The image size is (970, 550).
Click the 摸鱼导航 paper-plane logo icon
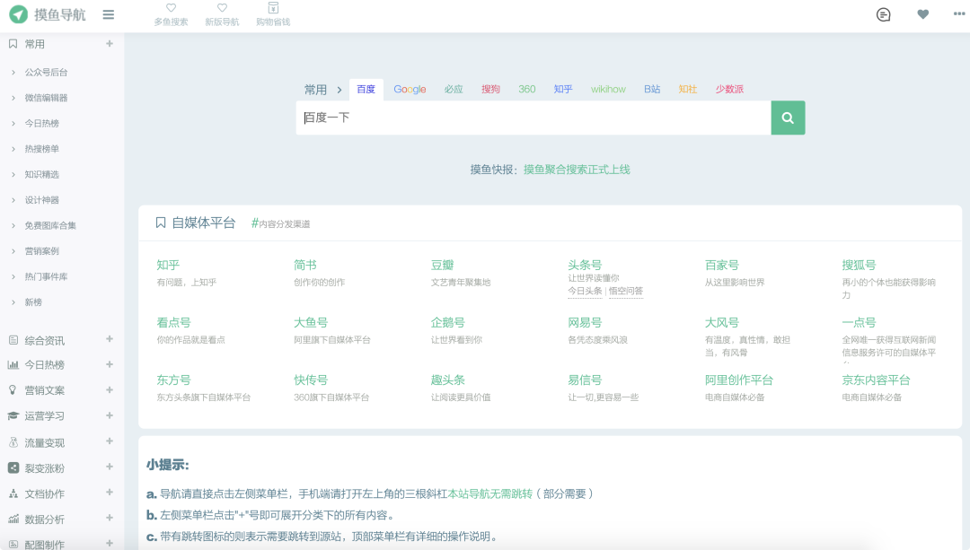coord(17,14)
